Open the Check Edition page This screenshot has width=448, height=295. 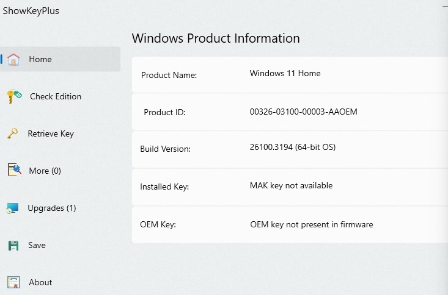(x=56, y=96)
